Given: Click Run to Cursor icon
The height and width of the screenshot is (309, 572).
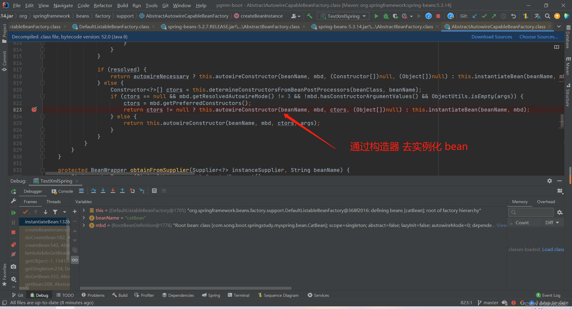Looking at the screenshot, I should [x=142, y=191].
